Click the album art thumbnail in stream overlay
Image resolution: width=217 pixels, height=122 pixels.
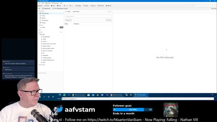point(171,110)
